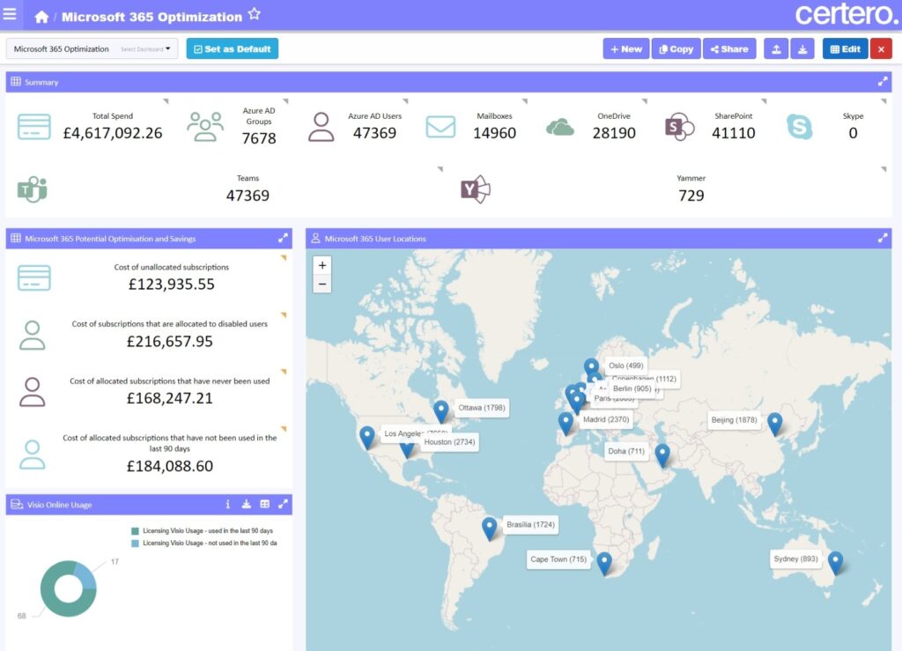Screen dimensions: 902x651
Task: Switch Visio Online Usage to table view
Action: pyautogui.click(x=265, y=505)
